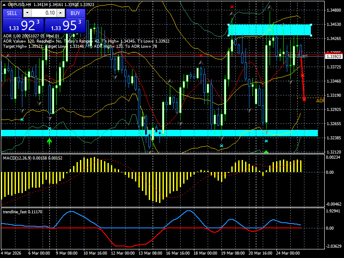This screenshot has width=344, height=258.
Task: Grab the bottom-right handle of the upper cyan rectangle
Action: point(311,35)
